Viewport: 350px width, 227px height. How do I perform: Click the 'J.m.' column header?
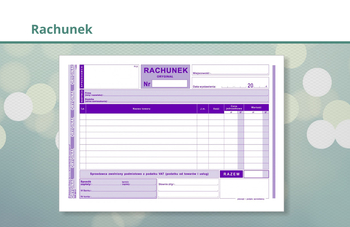coord(203,109)
